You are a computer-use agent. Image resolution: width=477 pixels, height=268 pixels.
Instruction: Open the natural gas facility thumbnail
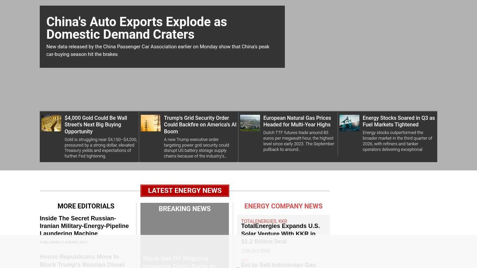pyautogui.click(x=250, y=123)
